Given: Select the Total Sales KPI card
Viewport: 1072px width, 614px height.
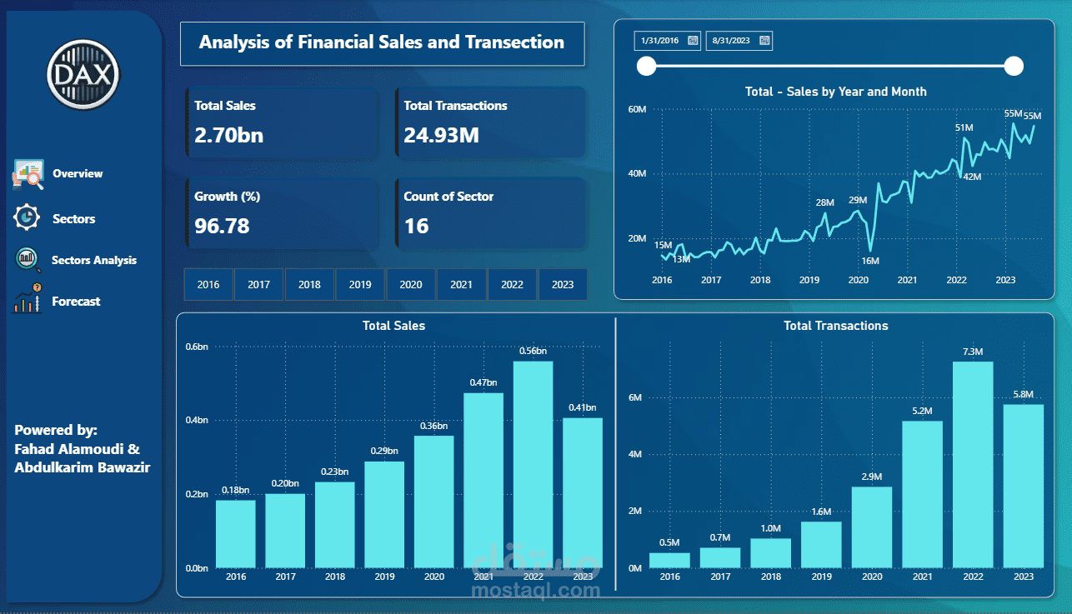Looking at the screenshot, I should [282, 122].
